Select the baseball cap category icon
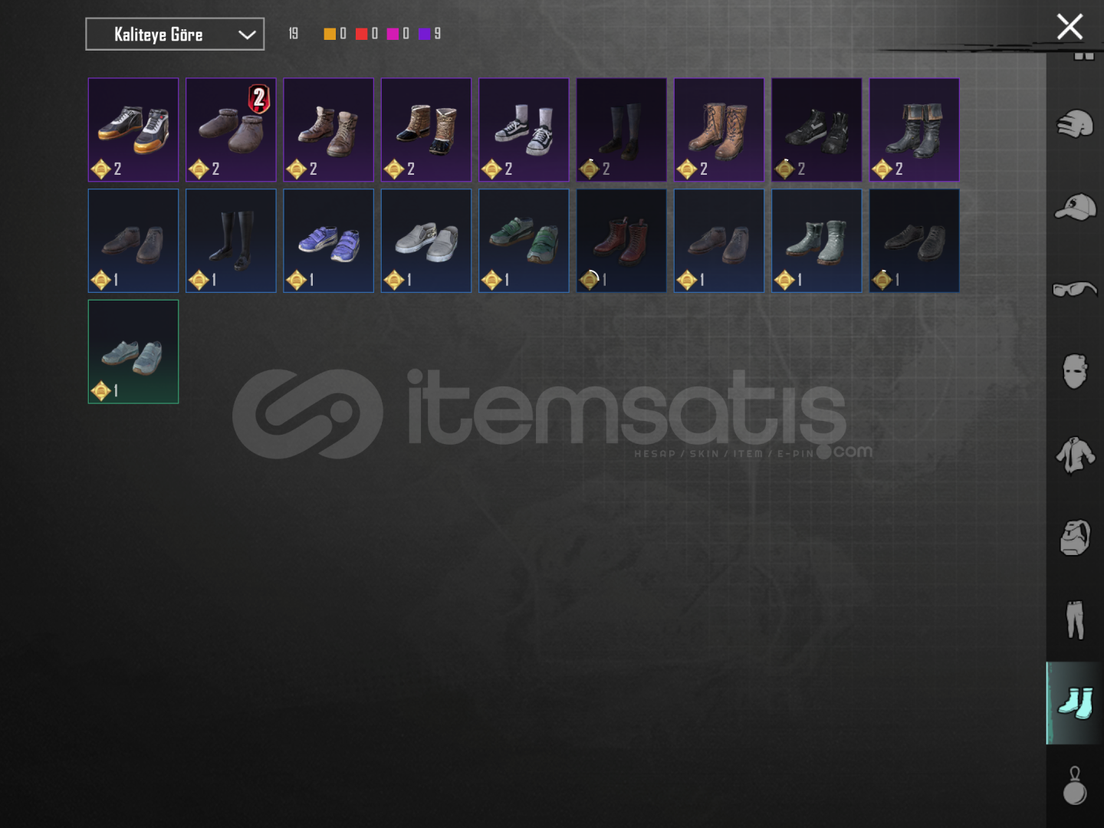Screen dimensions: 1104x828 1075,207
